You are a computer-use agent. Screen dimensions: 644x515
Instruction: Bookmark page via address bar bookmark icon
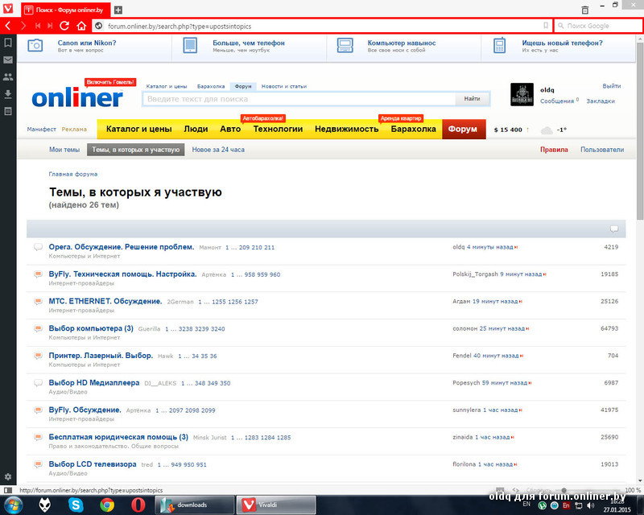(546, 26)
